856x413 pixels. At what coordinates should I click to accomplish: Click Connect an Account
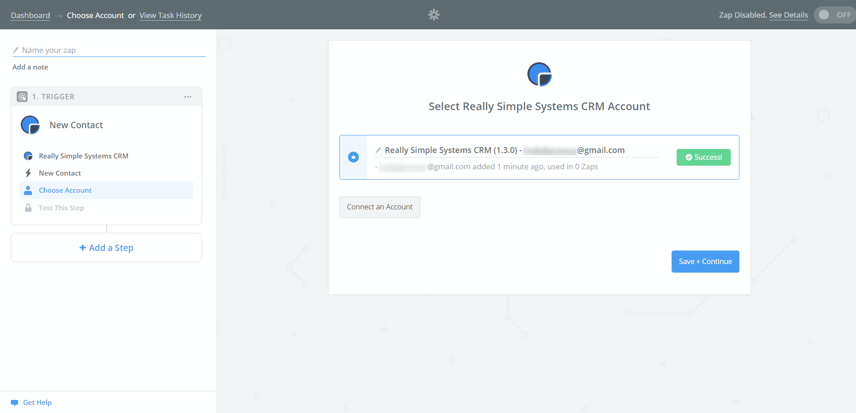coord(380,207)
